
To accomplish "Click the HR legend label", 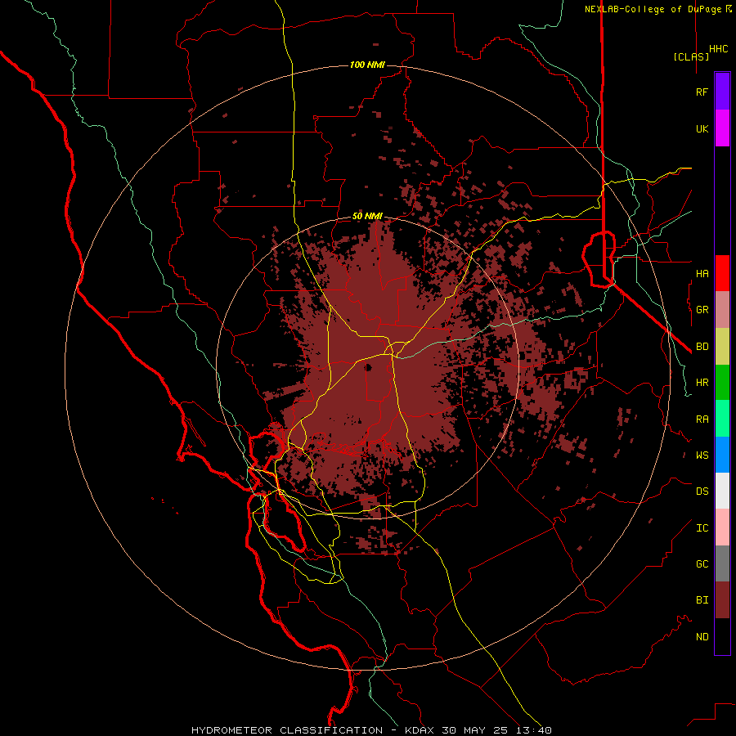I will click(702, 383).
